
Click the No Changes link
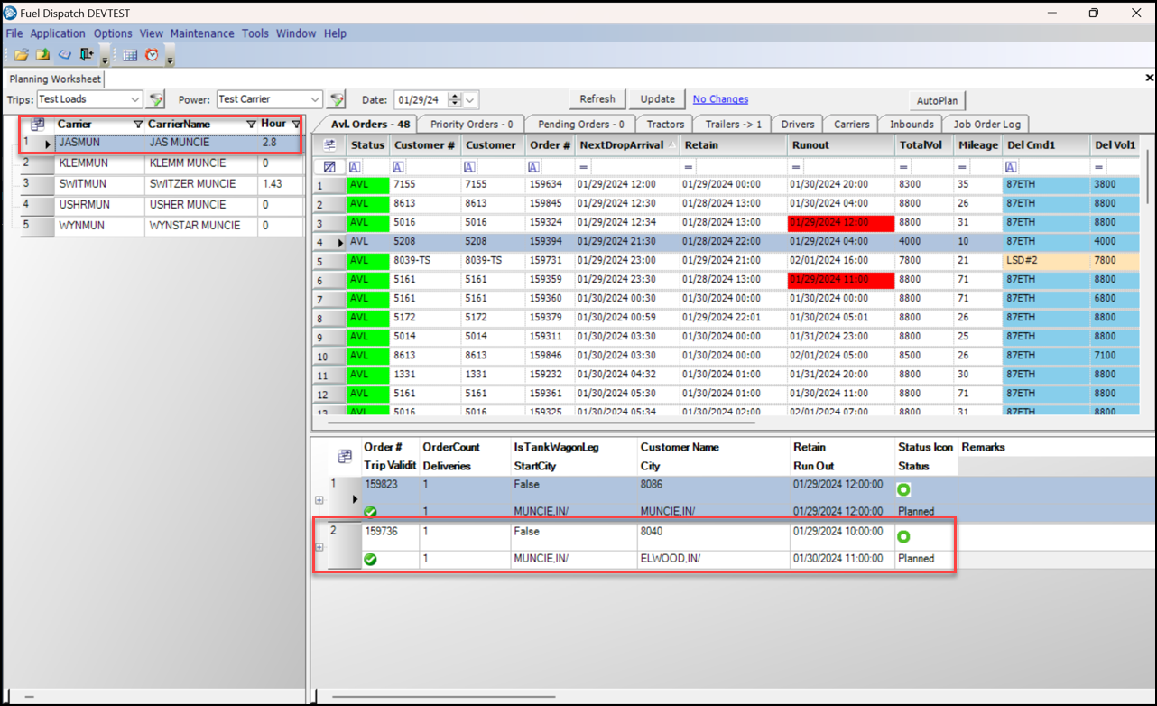(720, 99)
